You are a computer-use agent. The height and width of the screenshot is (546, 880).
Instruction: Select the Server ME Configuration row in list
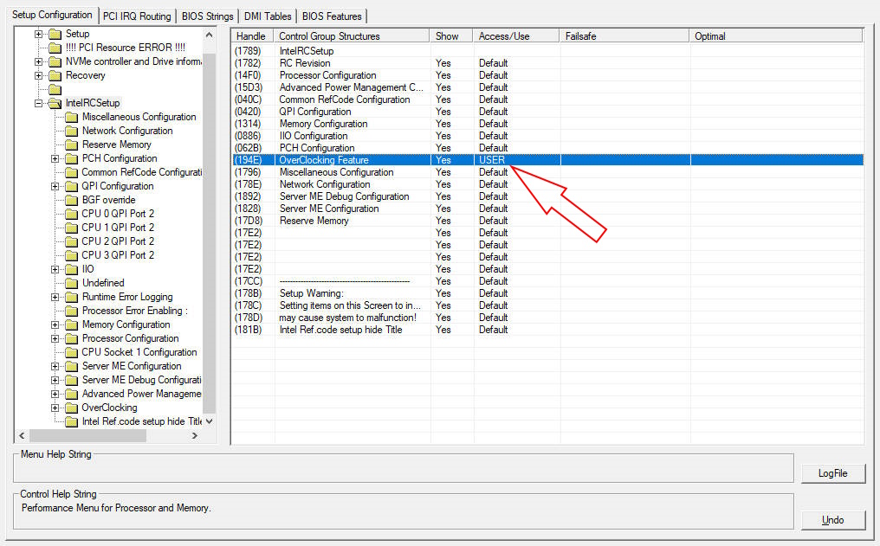329,209
